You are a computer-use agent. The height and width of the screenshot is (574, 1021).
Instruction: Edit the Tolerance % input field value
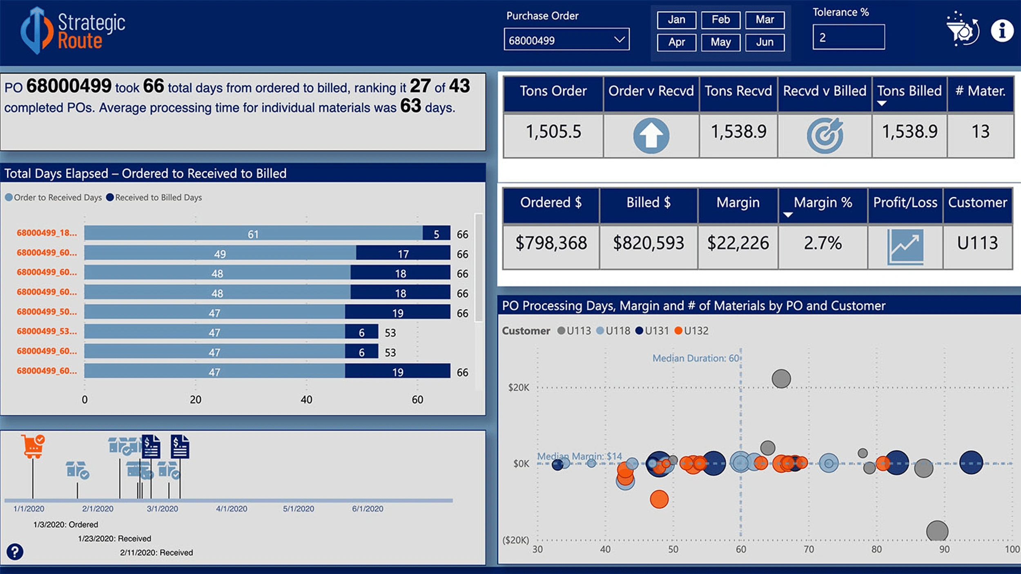(849, 39)
